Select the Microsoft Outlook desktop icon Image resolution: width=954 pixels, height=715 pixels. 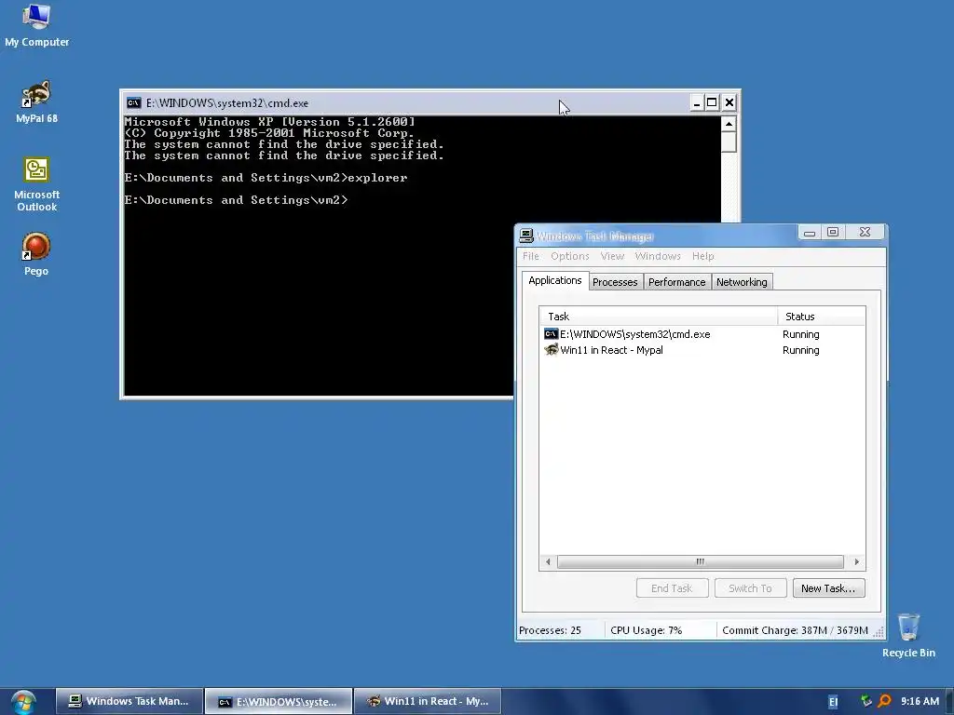[x=36, y=184]
